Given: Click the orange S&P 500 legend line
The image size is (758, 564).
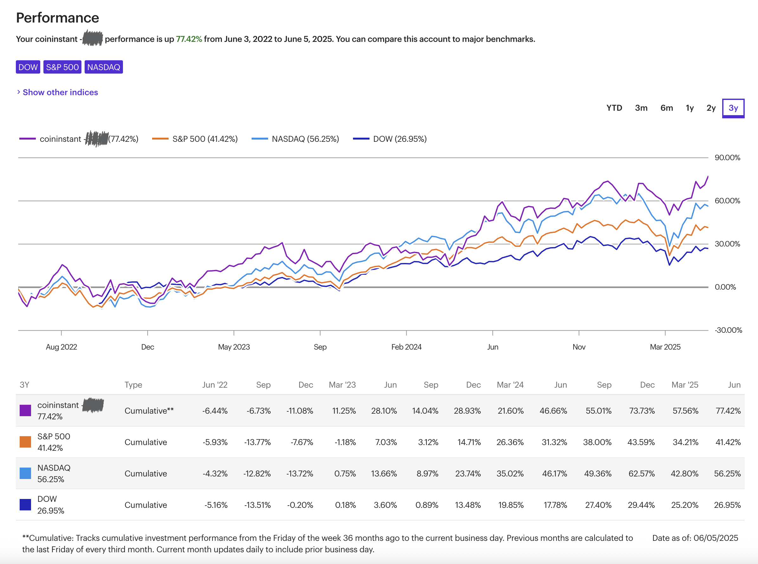Looking at the screenshot, I should (x=160, y=139).
